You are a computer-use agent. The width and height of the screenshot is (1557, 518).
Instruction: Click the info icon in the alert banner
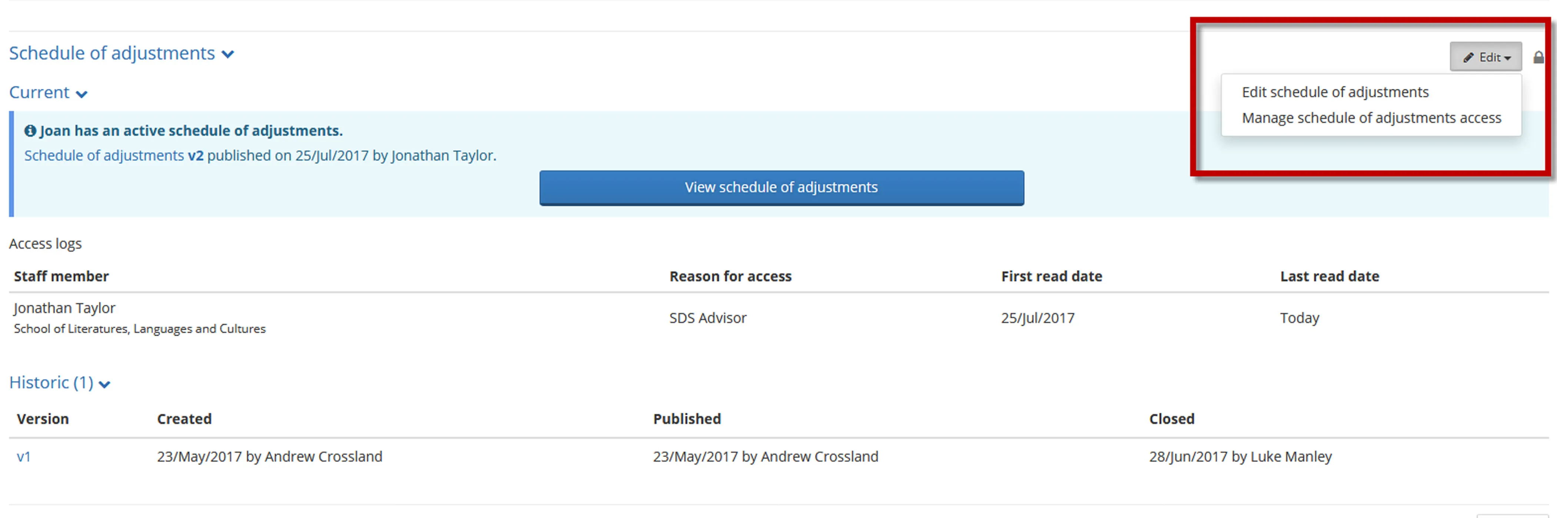pyautogui.click(x=30, y=130)
